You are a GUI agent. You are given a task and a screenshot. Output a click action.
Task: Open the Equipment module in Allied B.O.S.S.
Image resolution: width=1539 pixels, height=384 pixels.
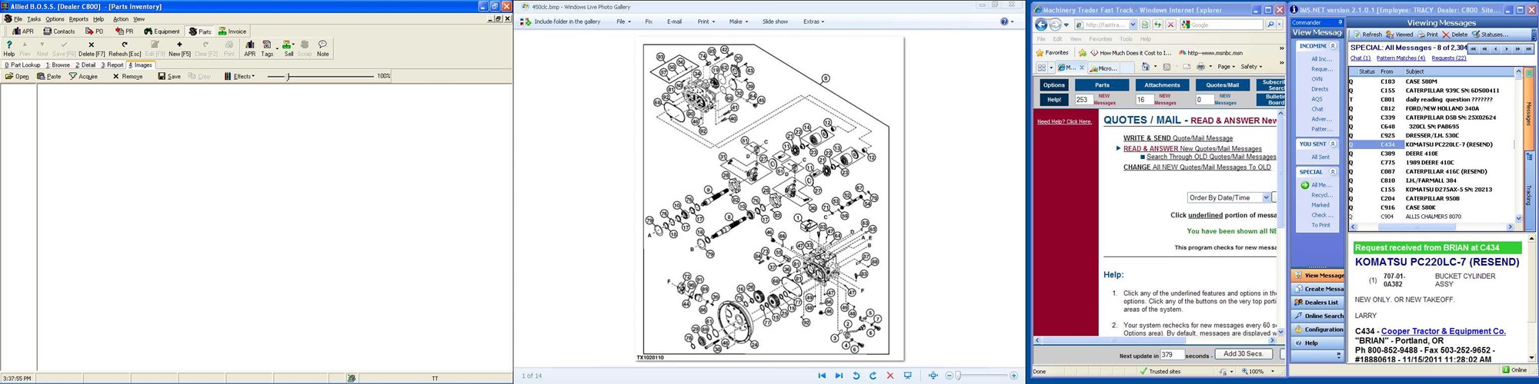[x=161, y=31]
